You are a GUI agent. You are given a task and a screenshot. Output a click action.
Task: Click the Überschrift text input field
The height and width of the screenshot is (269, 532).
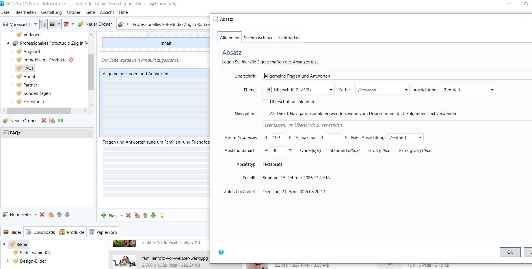coord(396,76)
